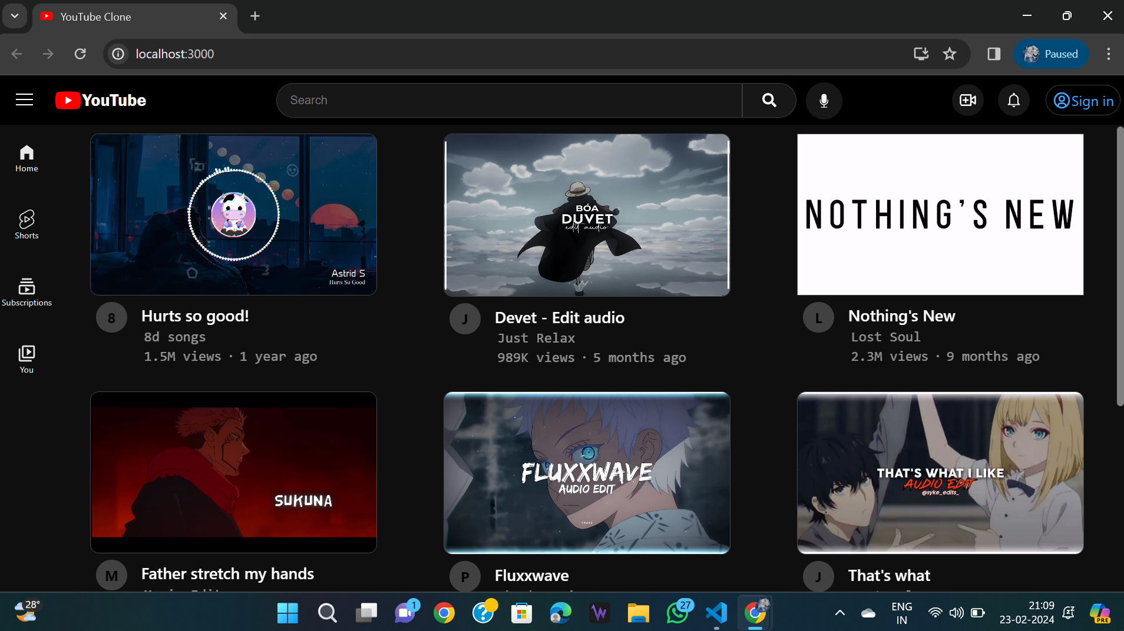Open the Windows Start menu
The image size is (1124, 631).
coord(287,613)
